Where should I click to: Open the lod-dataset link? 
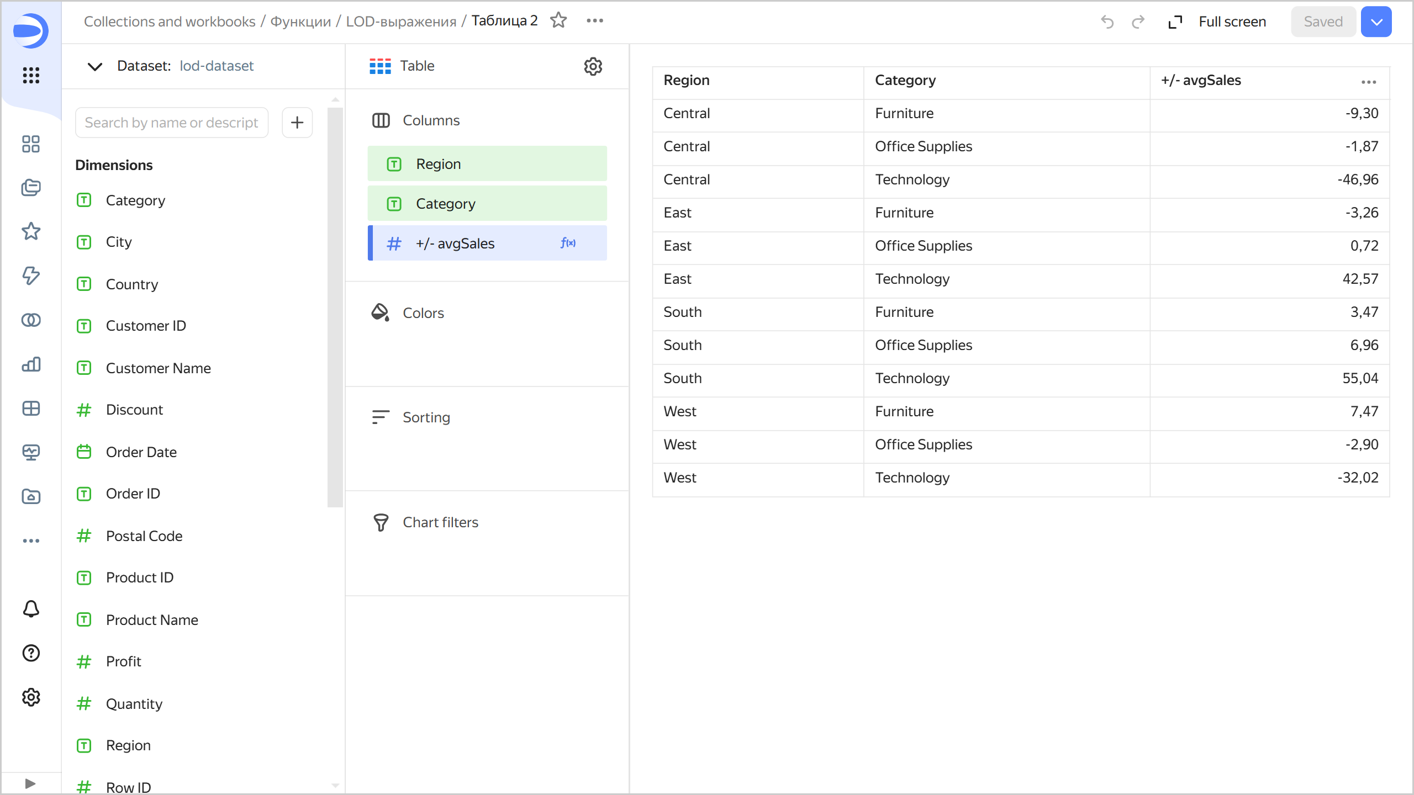pos(216,66)
